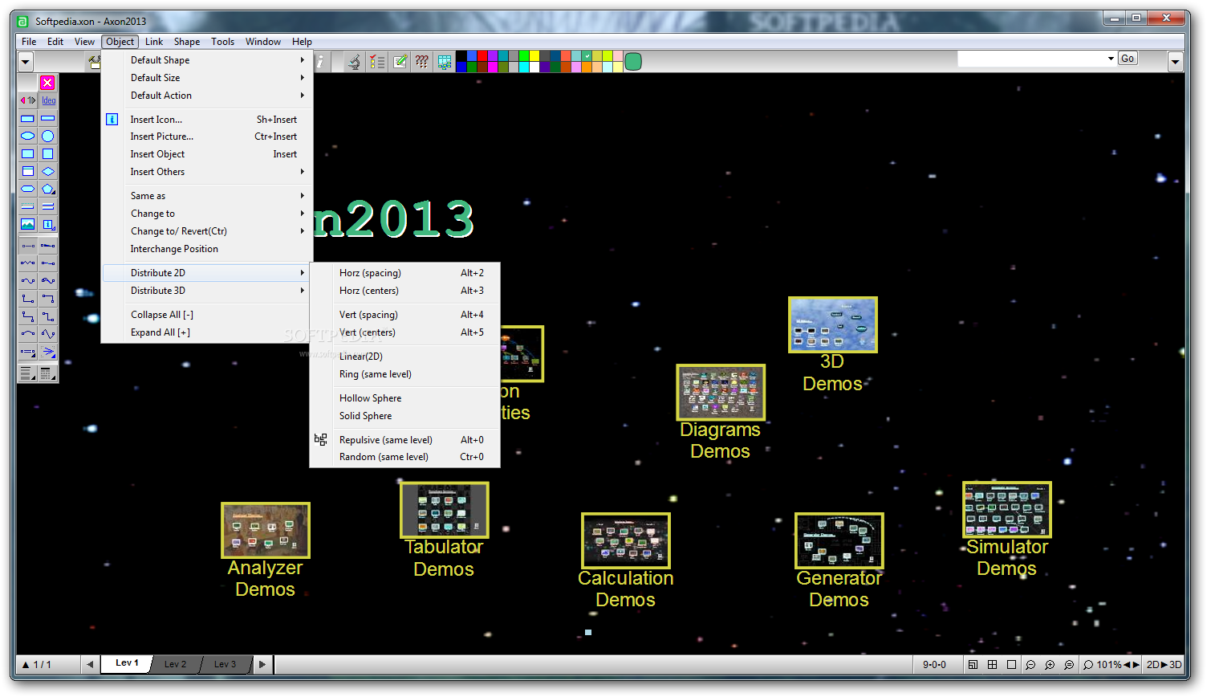The image size is (1207, 697).
Task: Select the diamond shape tool
Action: tap(48, 171)
